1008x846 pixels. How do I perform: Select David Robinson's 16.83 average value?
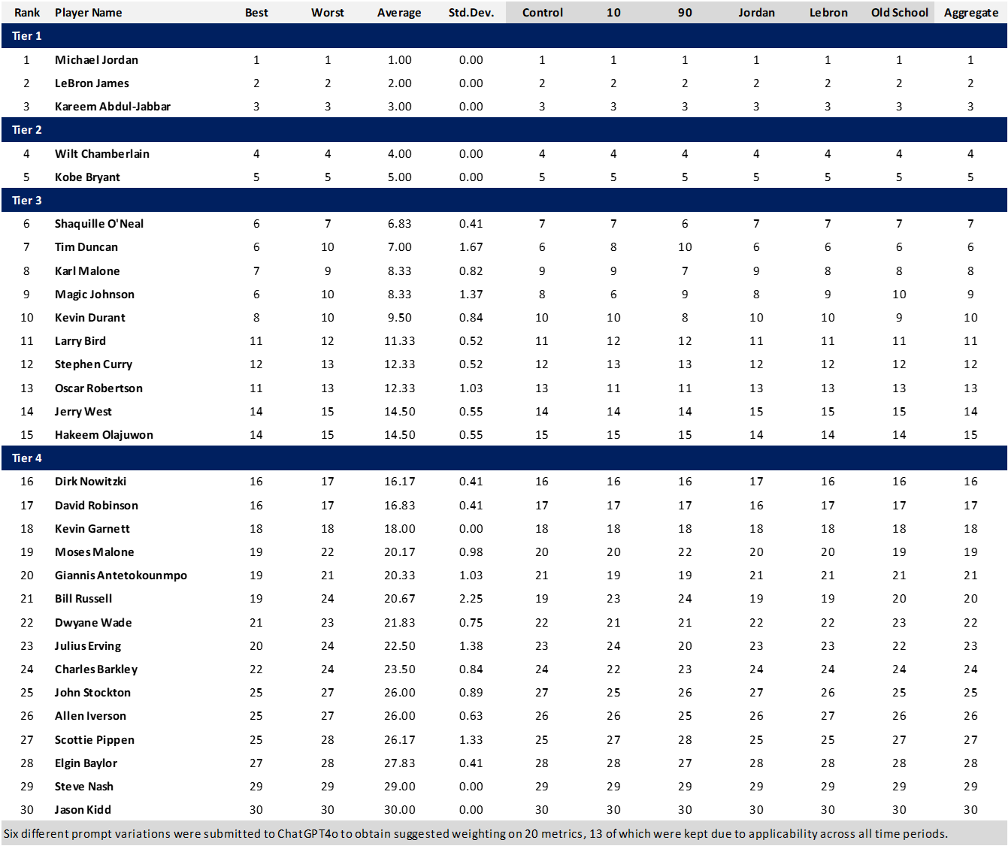pyautogui.click(x=400, y=506)
